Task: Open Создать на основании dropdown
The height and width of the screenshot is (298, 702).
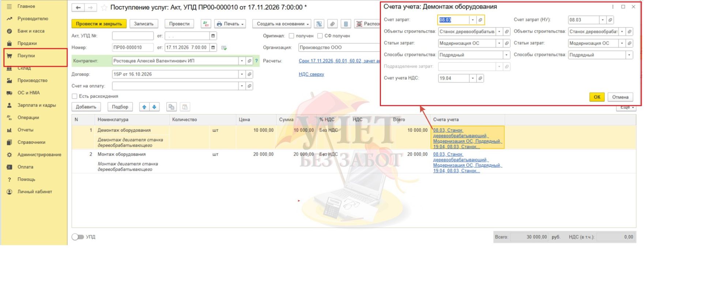Action: pos(282,24)
